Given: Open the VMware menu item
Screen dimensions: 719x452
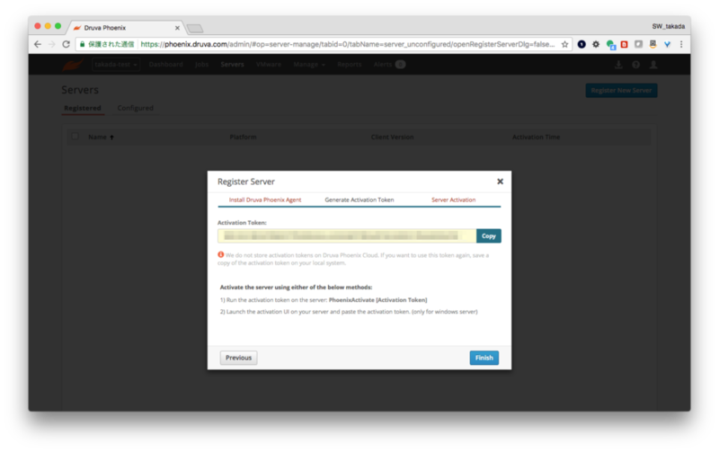Looking at the screenshot, I should click(x=268, y=65).
